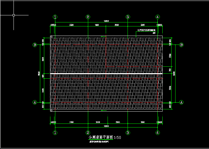Pick axis bubble A on the left side

[x=35, y=102]
